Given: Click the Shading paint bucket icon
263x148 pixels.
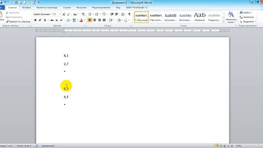Looking at the screenshot, I should click(119, 20).
